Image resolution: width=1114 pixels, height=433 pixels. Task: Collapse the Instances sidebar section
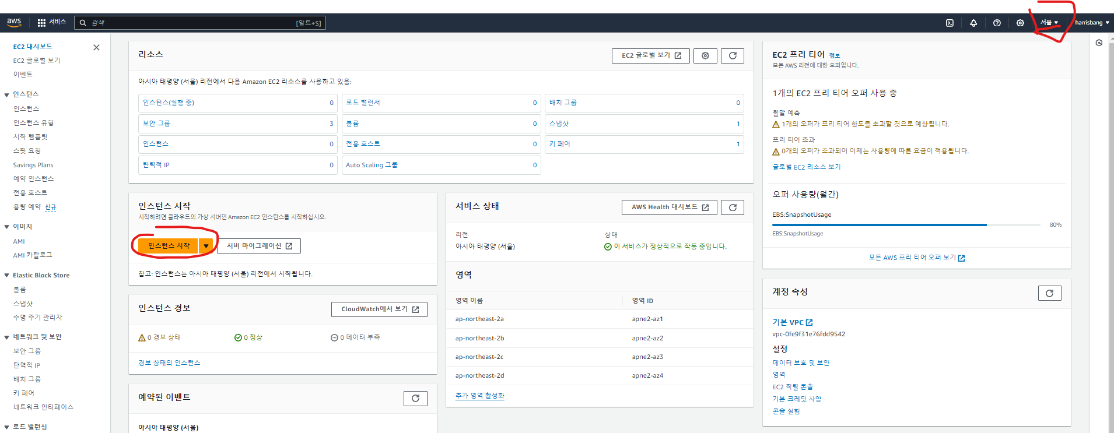[6, 94]
